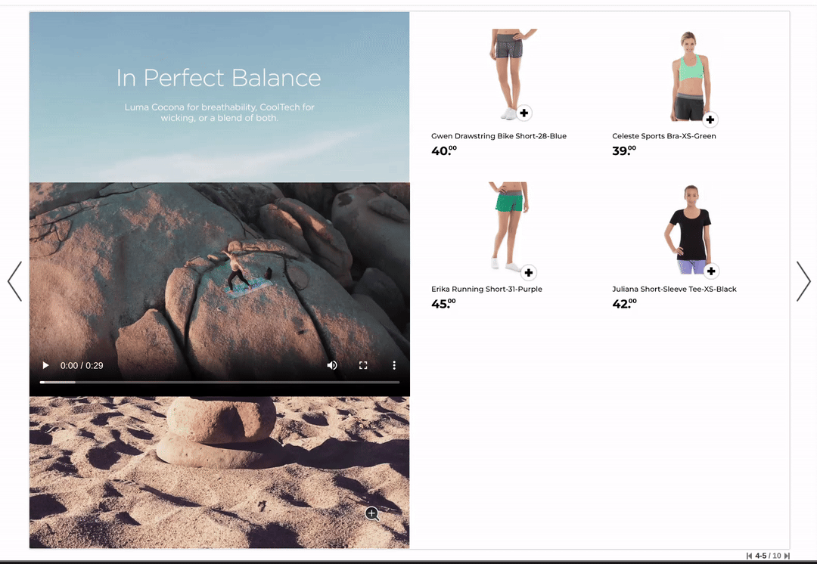Open Celeste Sports Bra-XS-Green link
This screenshot has width=817, height=564.
[x=663, y=136]
